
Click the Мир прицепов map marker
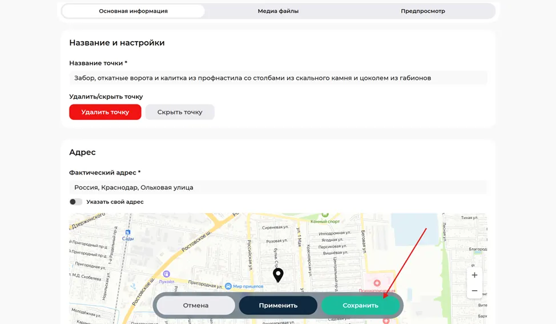point(228,286)
